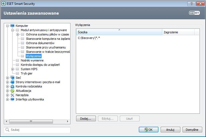This screenshot has width=206, height=137.
Task: Click the Anuluj button
Action: tap(170, 130)
